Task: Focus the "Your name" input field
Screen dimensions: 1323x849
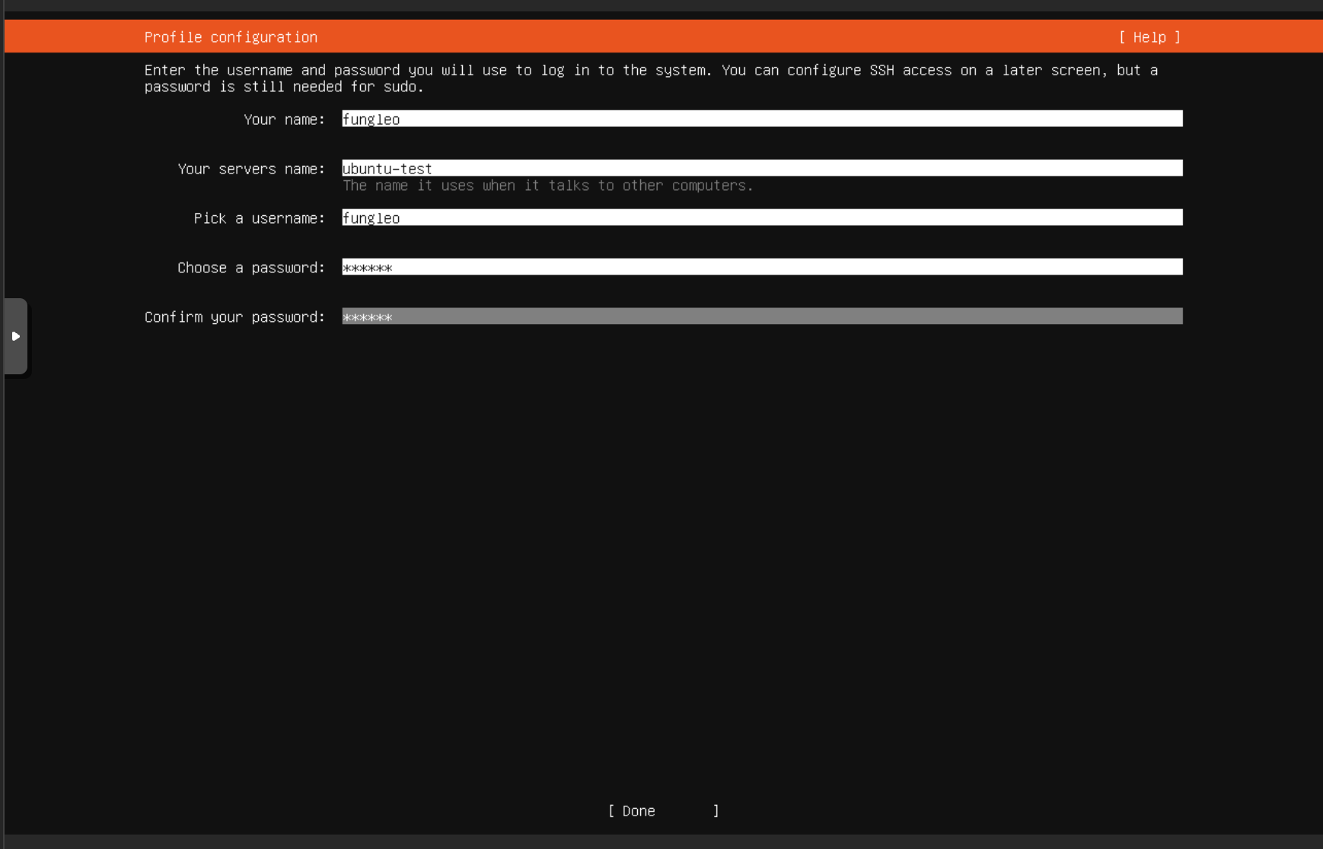Action: [762, 119]
